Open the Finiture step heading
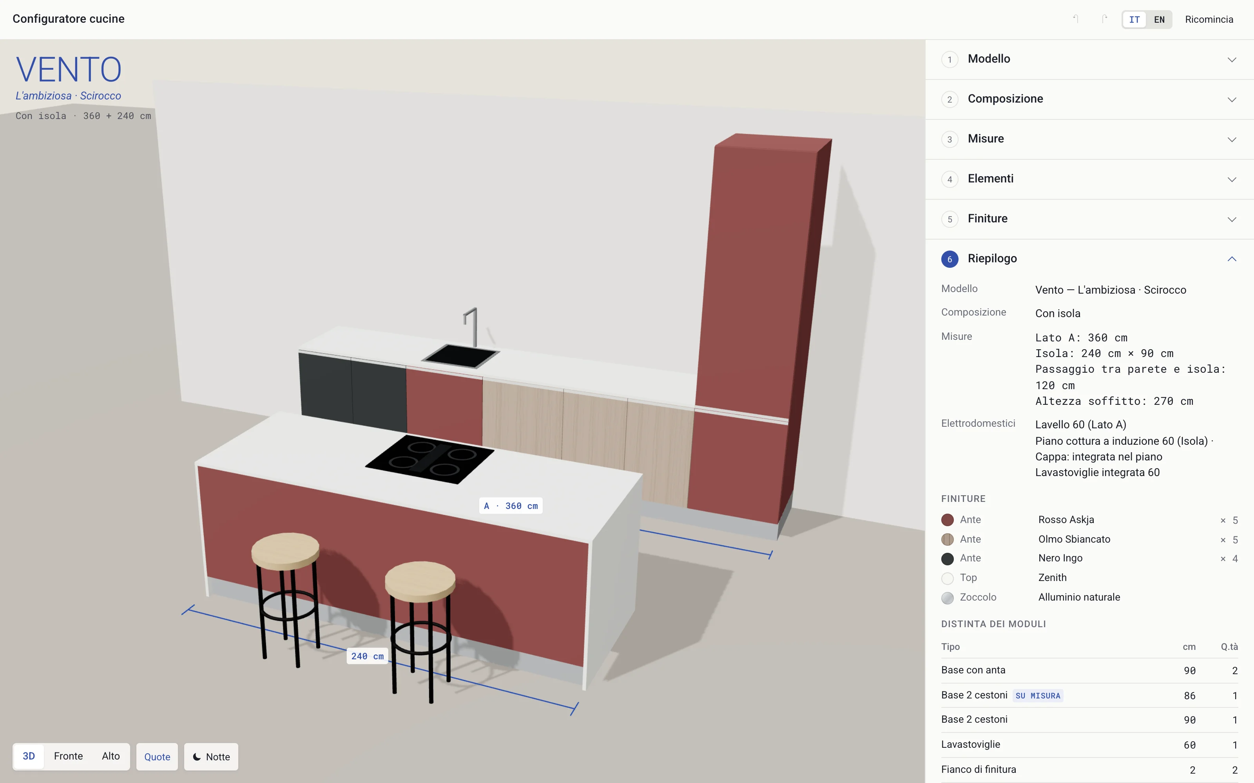Viewport: 1254px width, 783px height. point(988,218)
